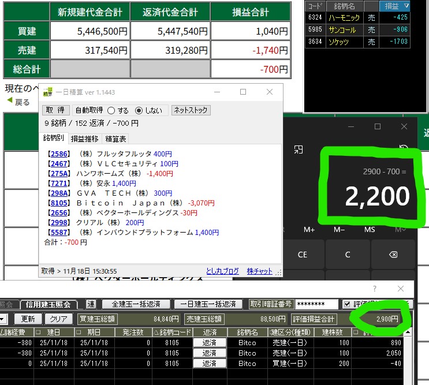The image size is (429, 385).
Task: Open calculator history via clock icon
Action: click(x=405, y=148)
